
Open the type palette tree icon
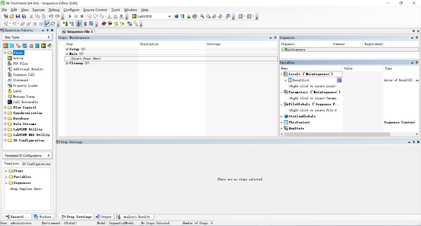click(x=183, y=16)
